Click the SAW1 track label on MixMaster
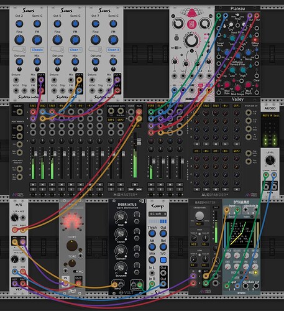 click(33, 106)
